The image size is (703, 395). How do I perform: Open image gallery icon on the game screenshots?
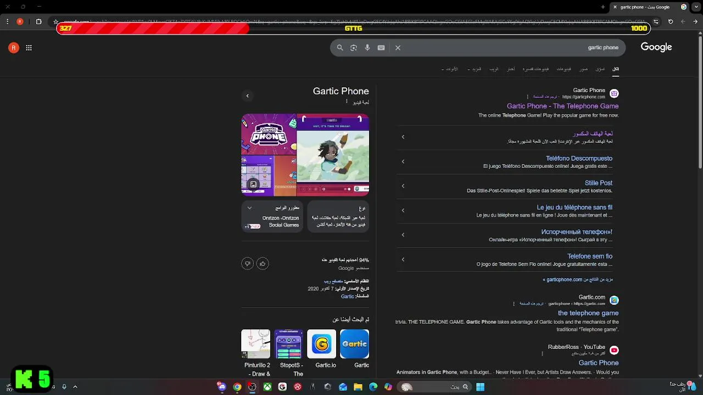coord(253,184)
